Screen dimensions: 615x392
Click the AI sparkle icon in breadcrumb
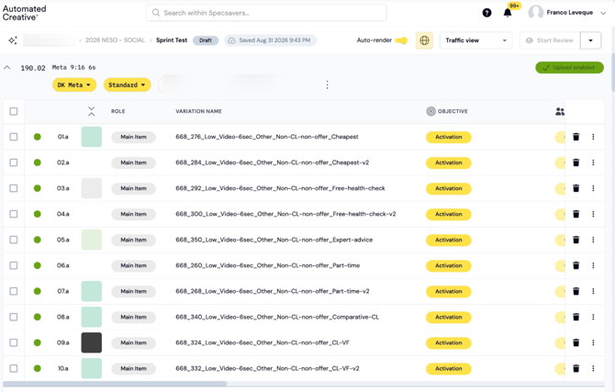[x=13, y=40]
